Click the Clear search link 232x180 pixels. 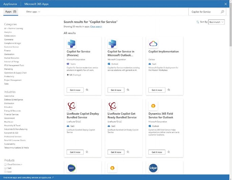tap(96, 27)
